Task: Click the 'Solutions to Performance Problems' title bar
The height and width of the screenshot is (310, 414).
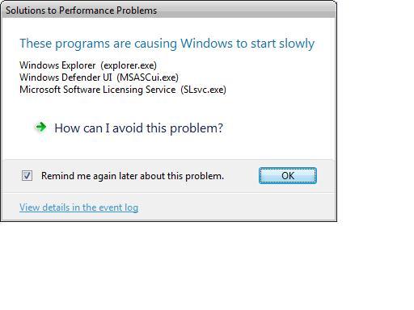Action: (169, 10)
